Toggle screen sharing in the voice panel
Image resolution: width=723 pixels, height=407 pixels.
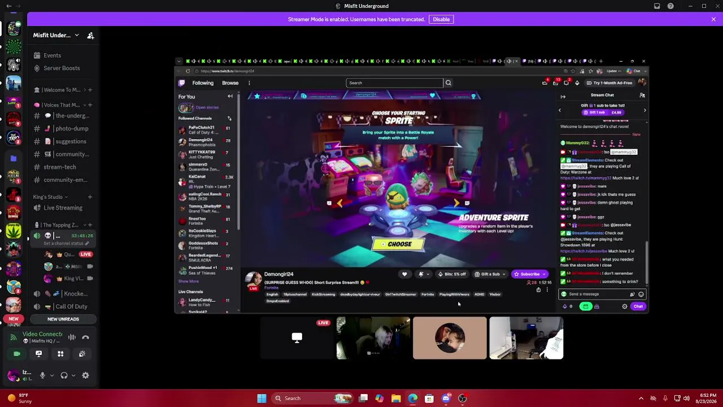38,354
